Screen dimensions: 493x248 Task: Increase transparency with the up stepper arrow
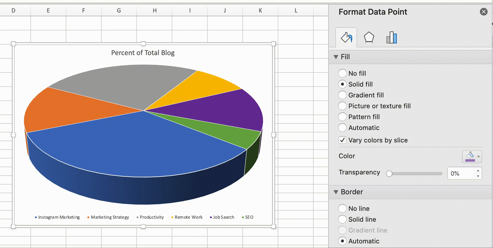tap(478, 170)
